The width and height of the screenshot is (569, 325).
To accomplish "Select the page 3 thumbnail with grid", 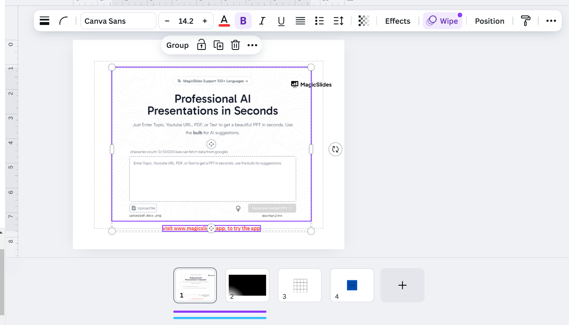I will 300,285.
